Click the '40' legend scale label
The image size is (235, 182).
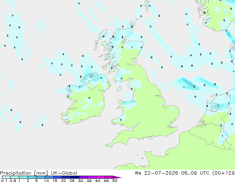click(97, 181)
